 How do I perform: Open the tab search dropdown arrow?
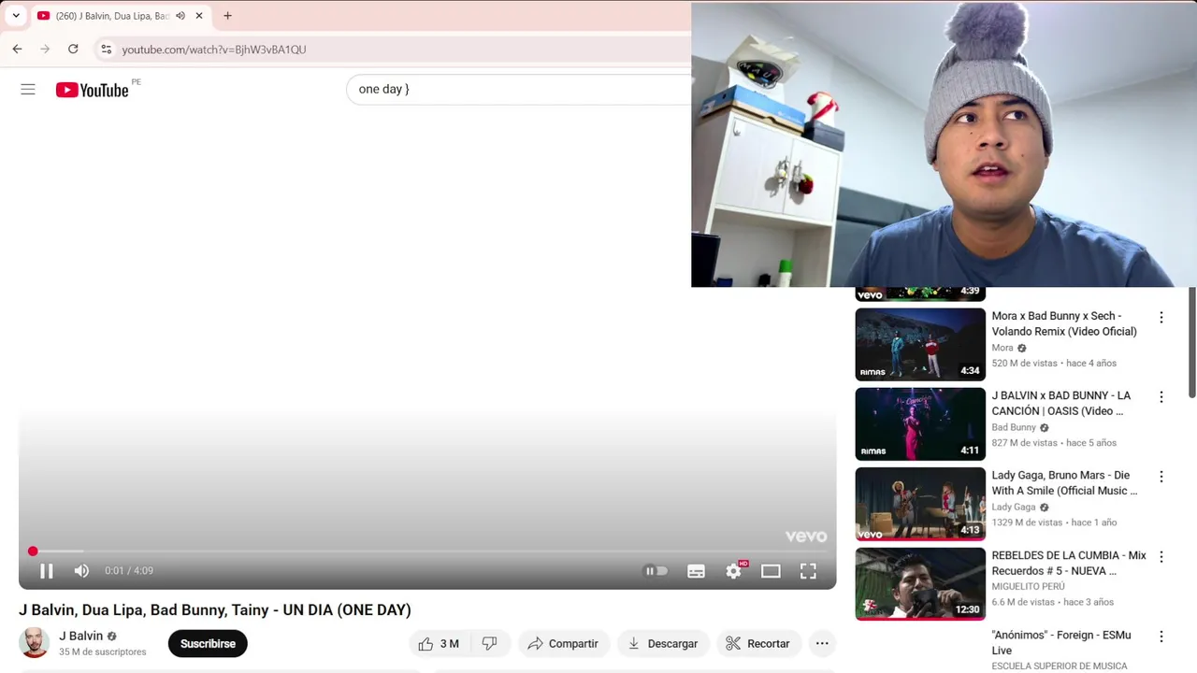16,16
